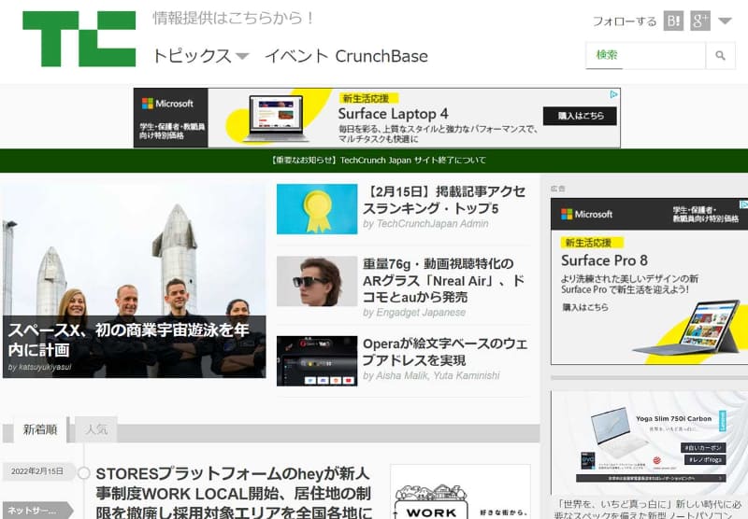The image size is (748, 519).
Task: Click the AdChoices icon on Surface Laptop 4 banner
Action: [x=614, y=94]
